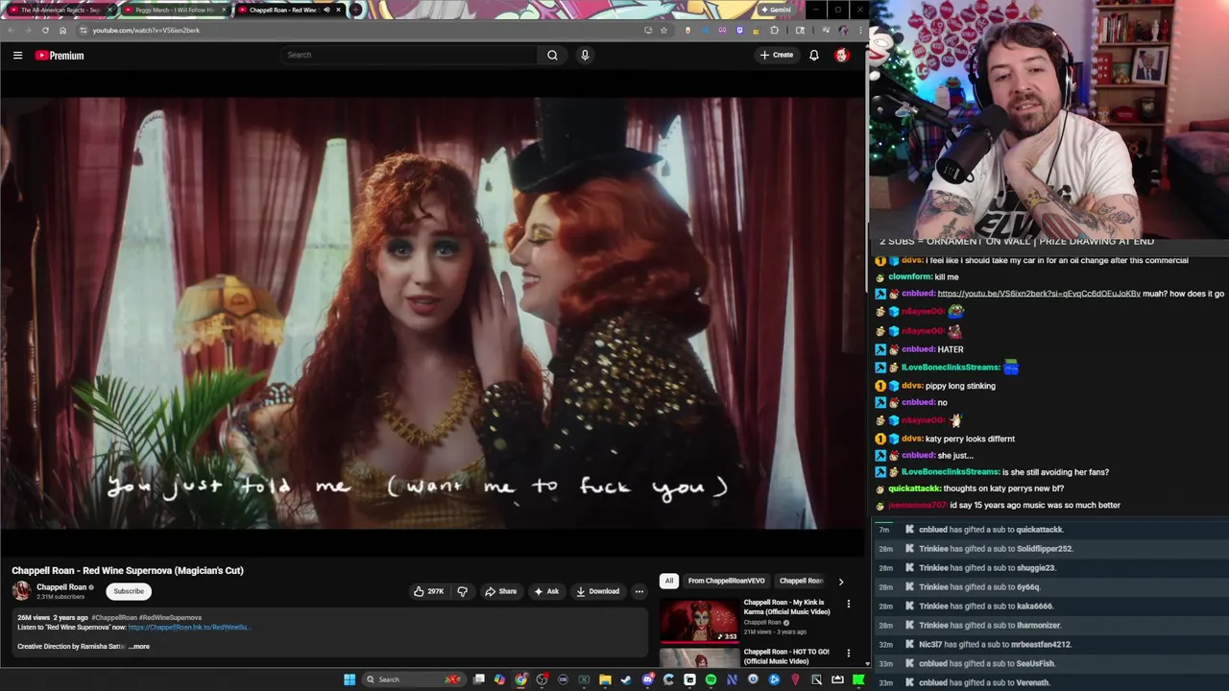Close the All-American Rejects tab

pyautogui.click(x=110, y=10)
